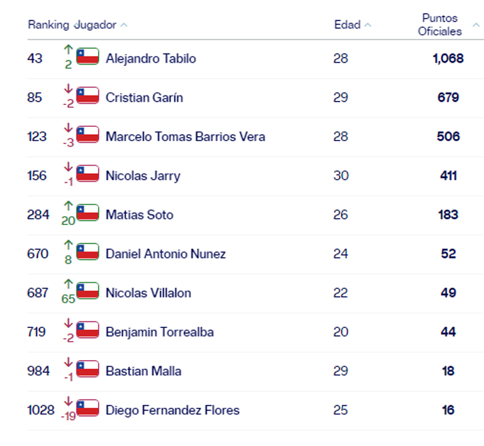Click the Edad column header label
This screenshot has height=446, width=484.
[x=347, y=25]
